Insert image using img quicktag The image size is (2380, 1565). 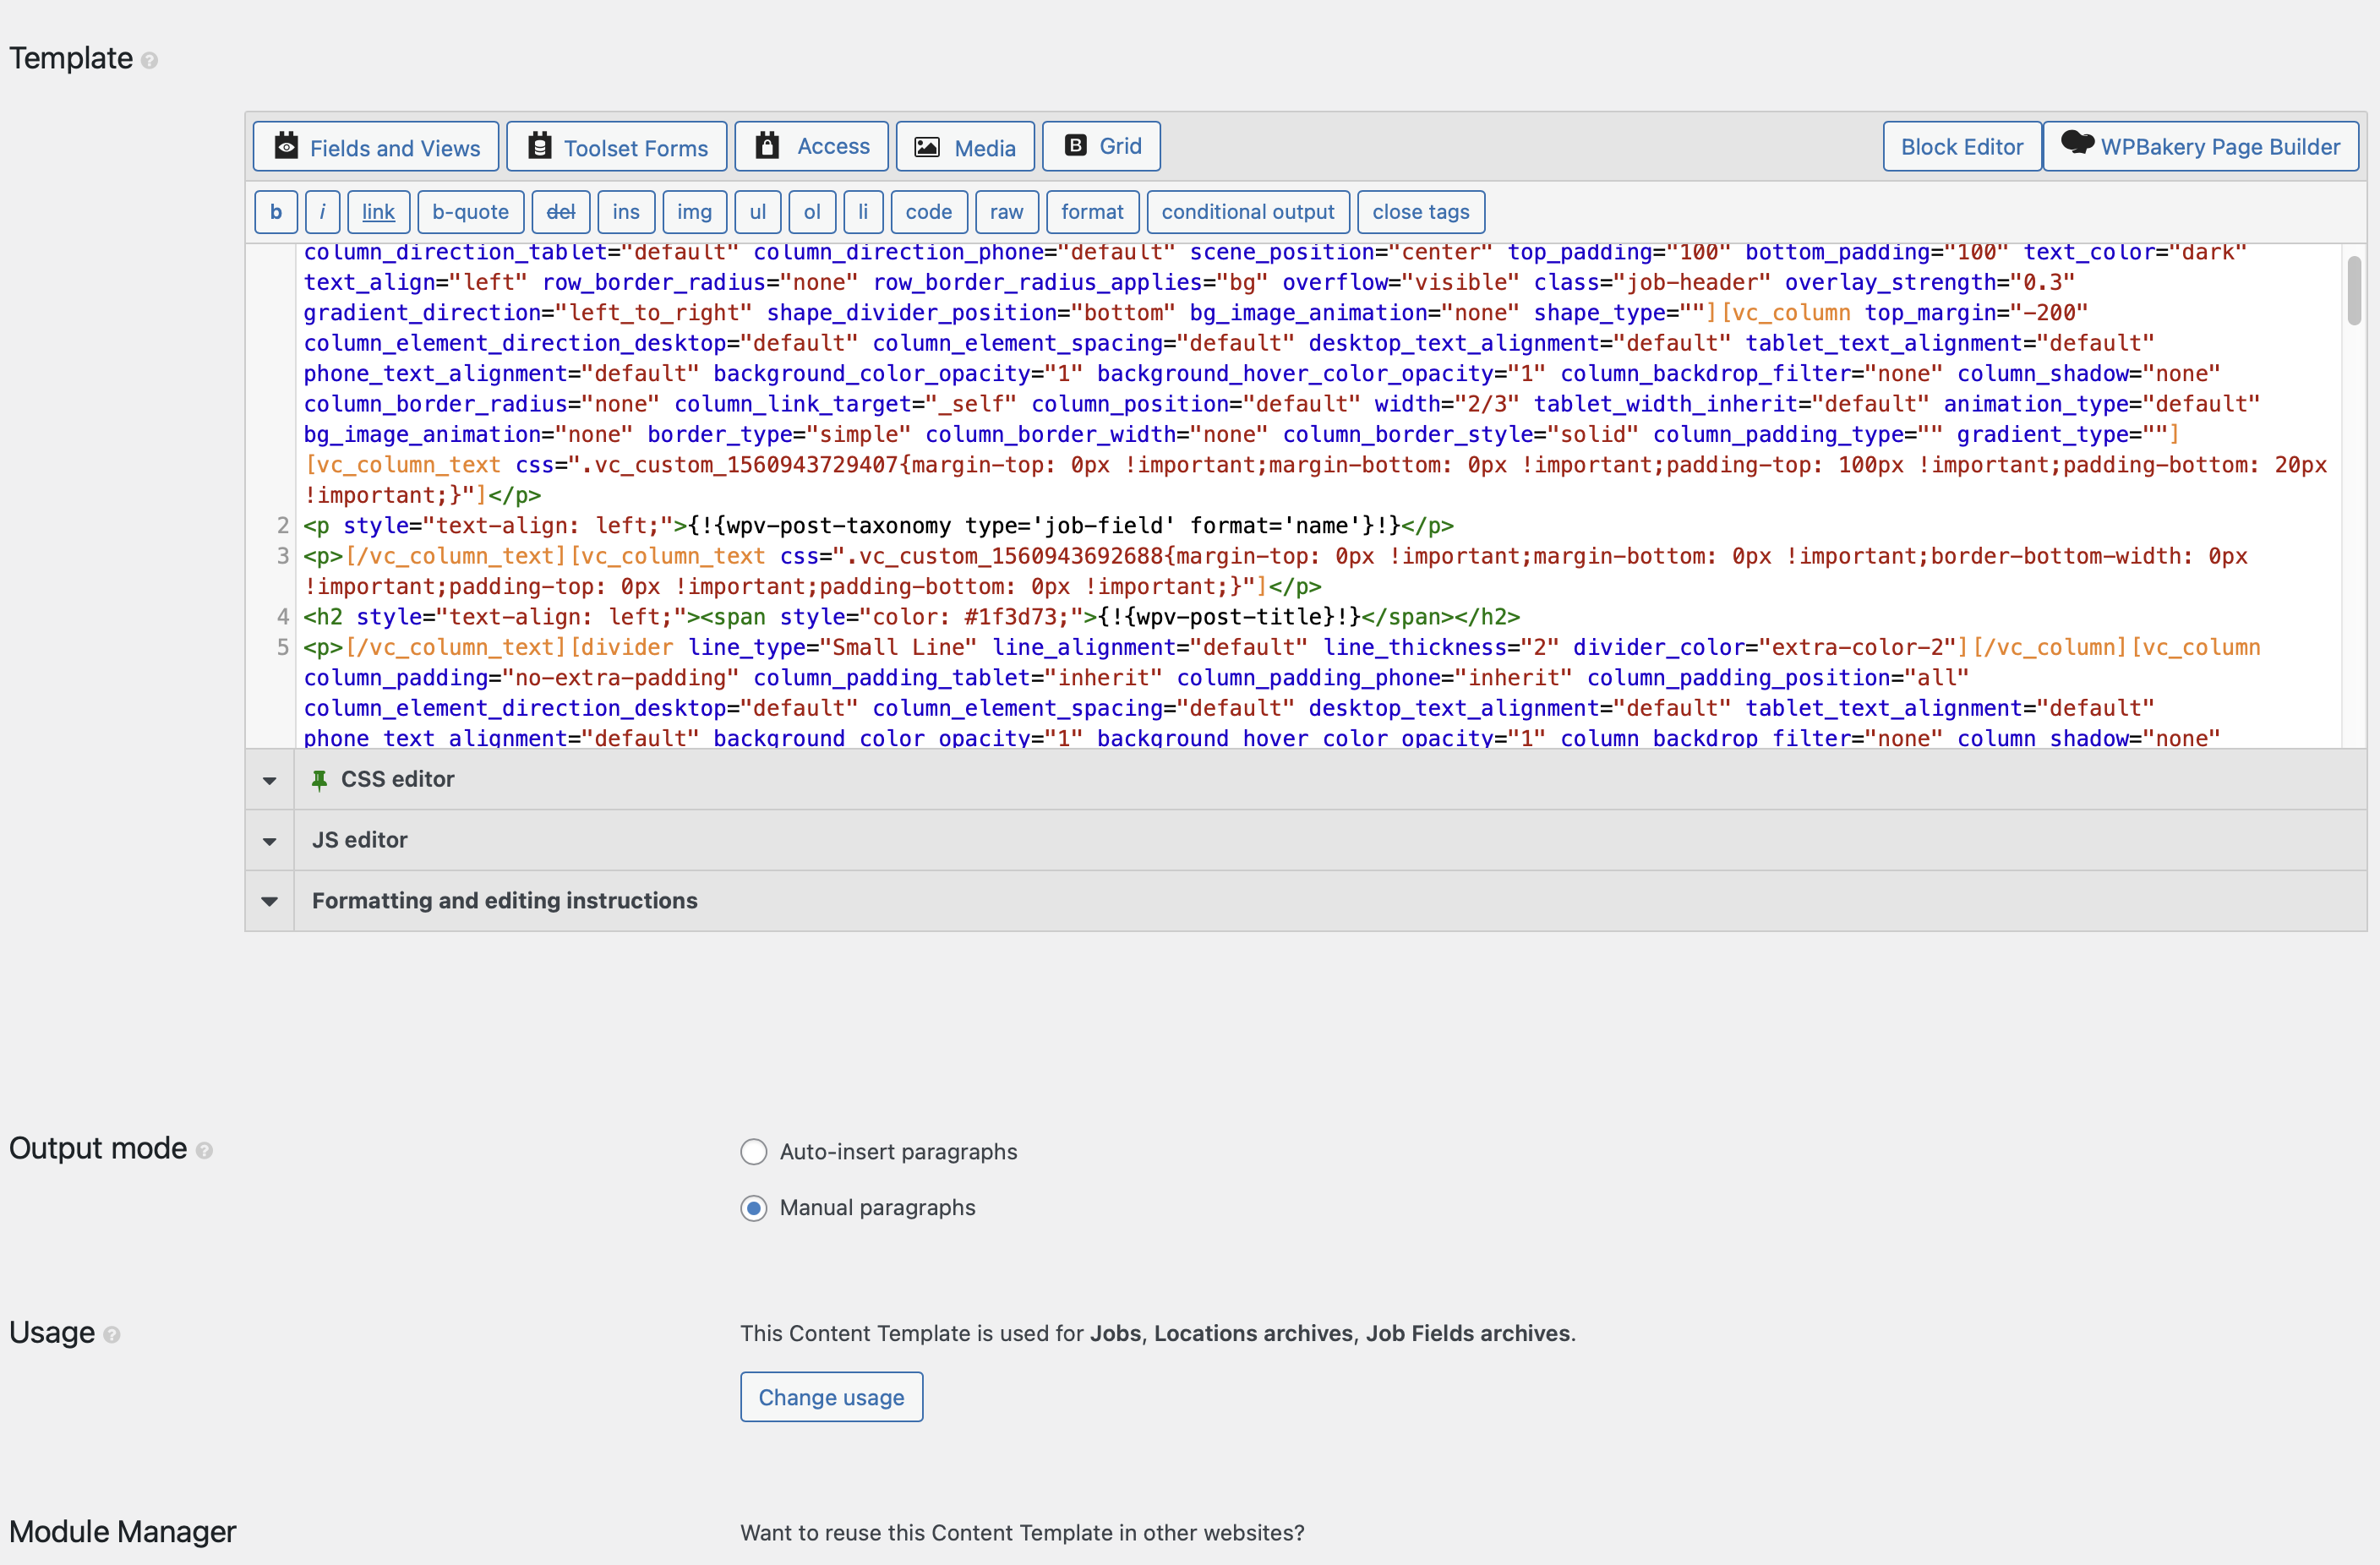point(694,212)
